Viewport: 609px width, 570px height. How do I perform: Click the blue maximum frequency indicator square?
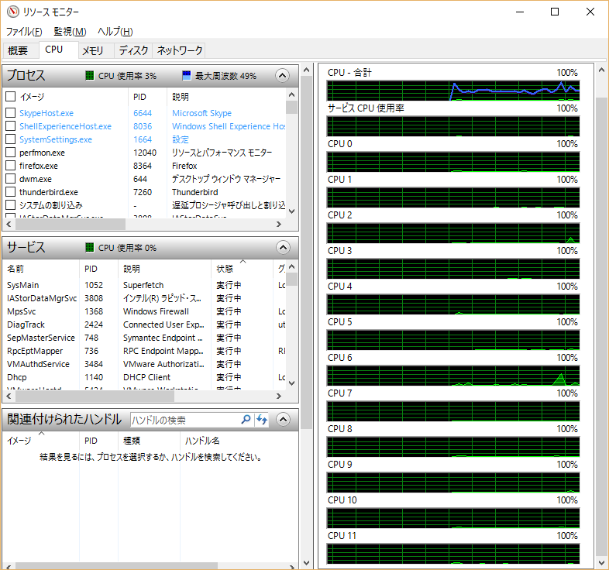coord(187,75)
